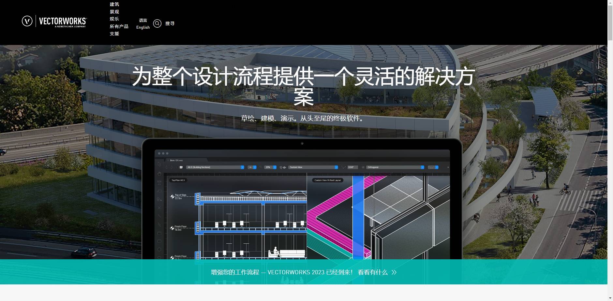Open the 语言 language selector

pyautogui.click(x=143, y=20)
